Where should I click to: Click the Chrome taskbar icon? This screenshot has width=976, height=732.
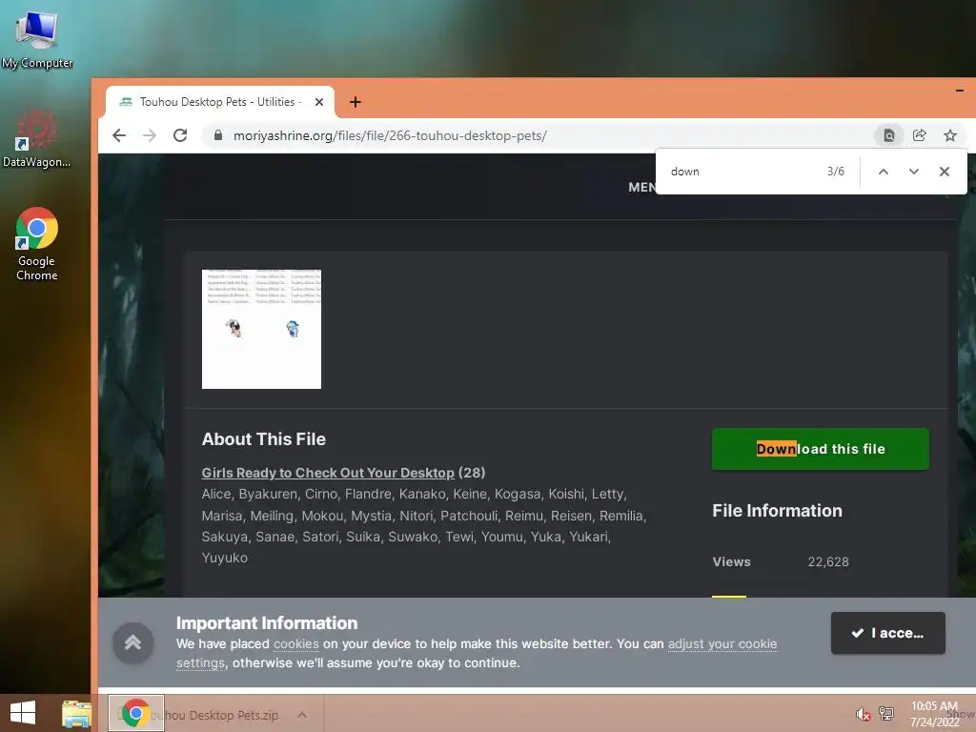tap(136, 713)
